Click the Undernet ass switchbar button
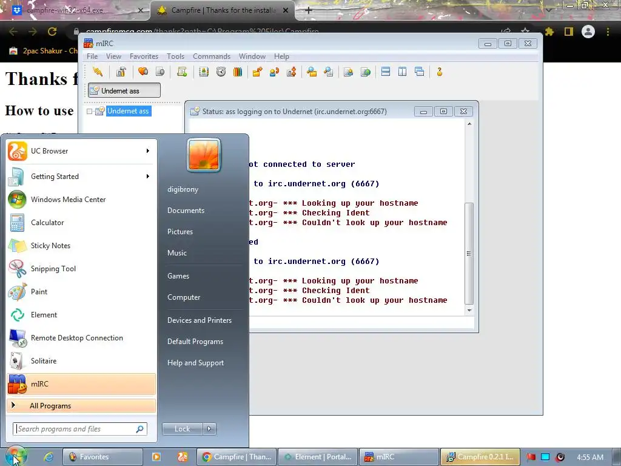 [x=124, y=91]
